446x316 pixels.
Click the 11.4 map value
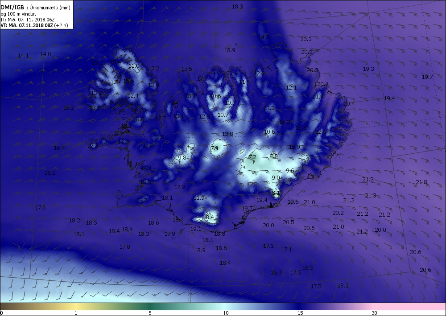pos(244,82)
